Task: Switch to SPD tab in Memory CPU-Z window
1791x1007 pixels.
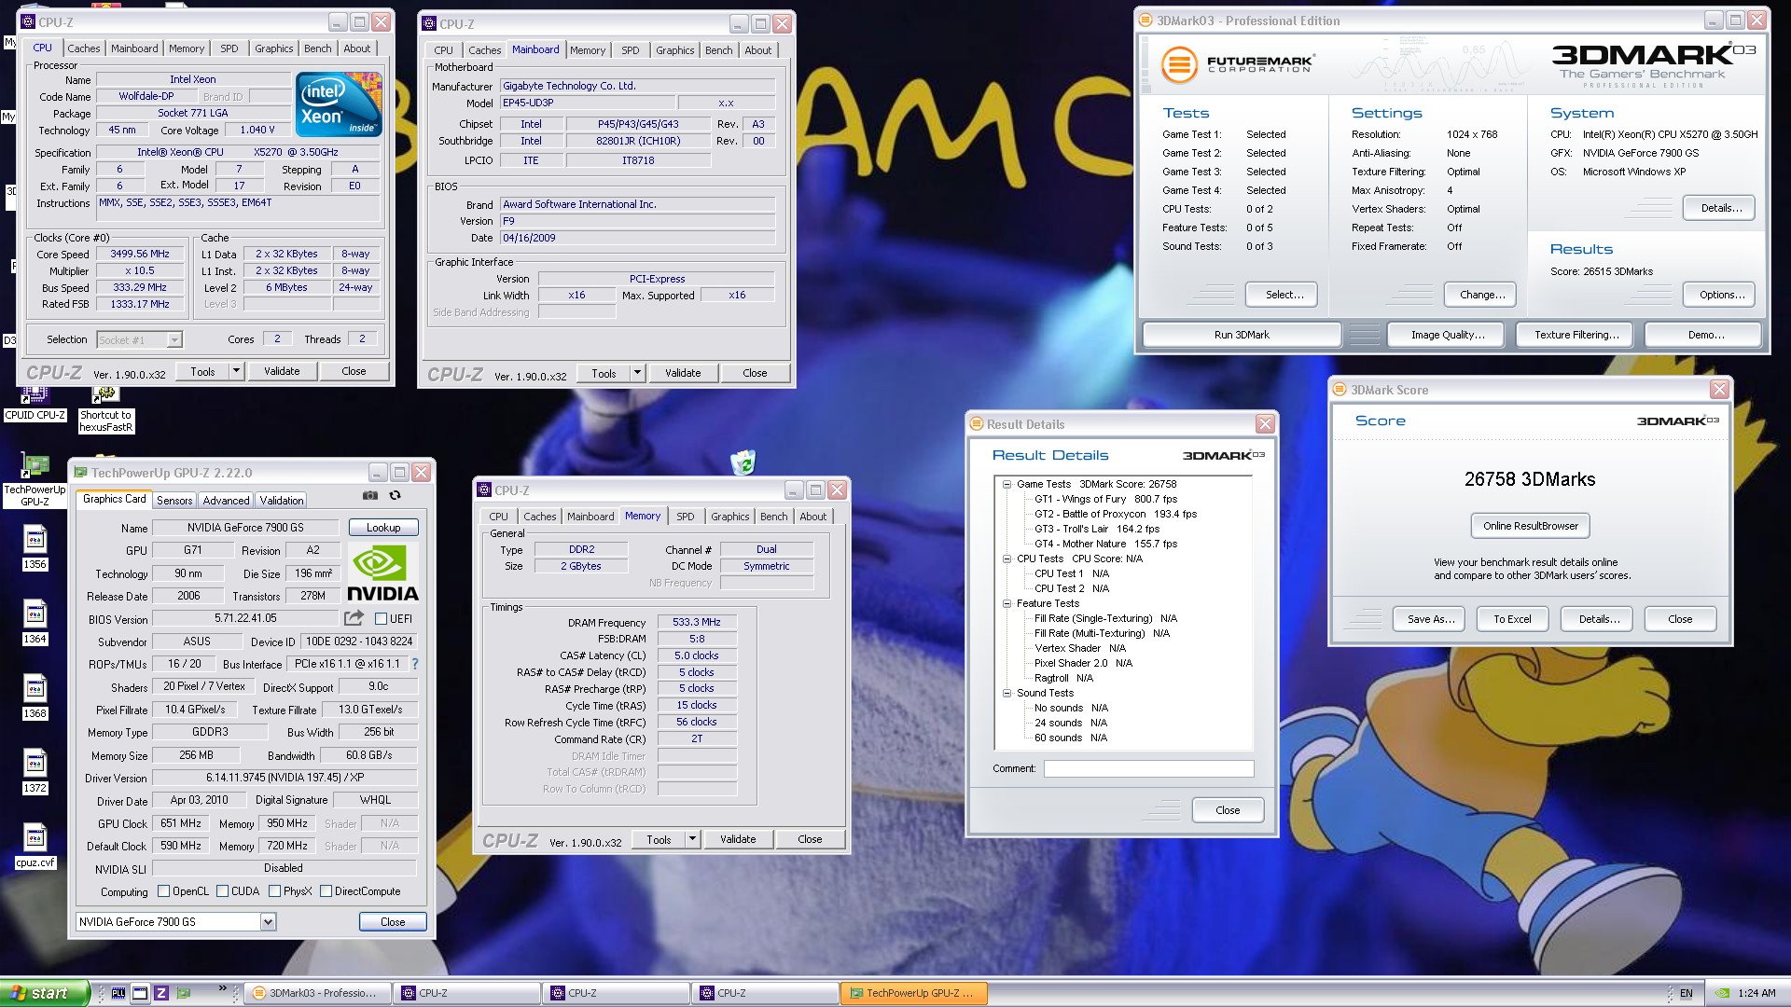Action: (686, 517)
